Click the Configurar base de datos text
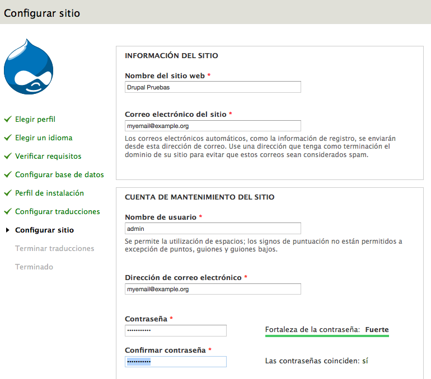This screenshot has width=431, height=379. (x=59, y=175)
